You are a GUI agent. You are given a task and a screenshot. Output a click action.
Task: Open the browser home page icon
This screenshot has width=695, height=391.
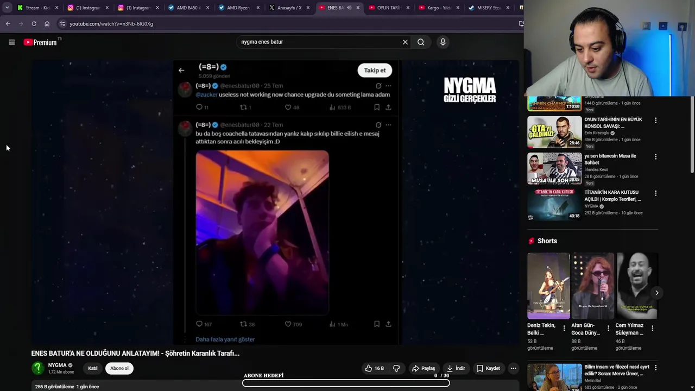tap(47, 24)
